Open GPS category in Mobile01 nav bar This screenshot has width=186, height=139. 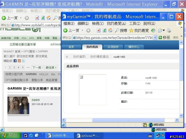tap(31, 38)
